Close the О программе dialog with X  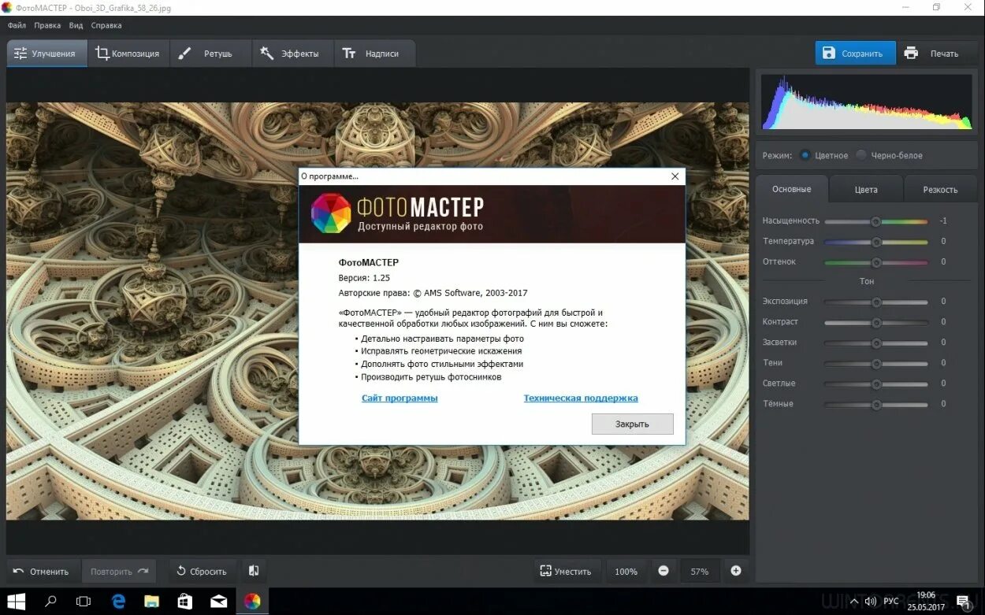pos(675,176)
